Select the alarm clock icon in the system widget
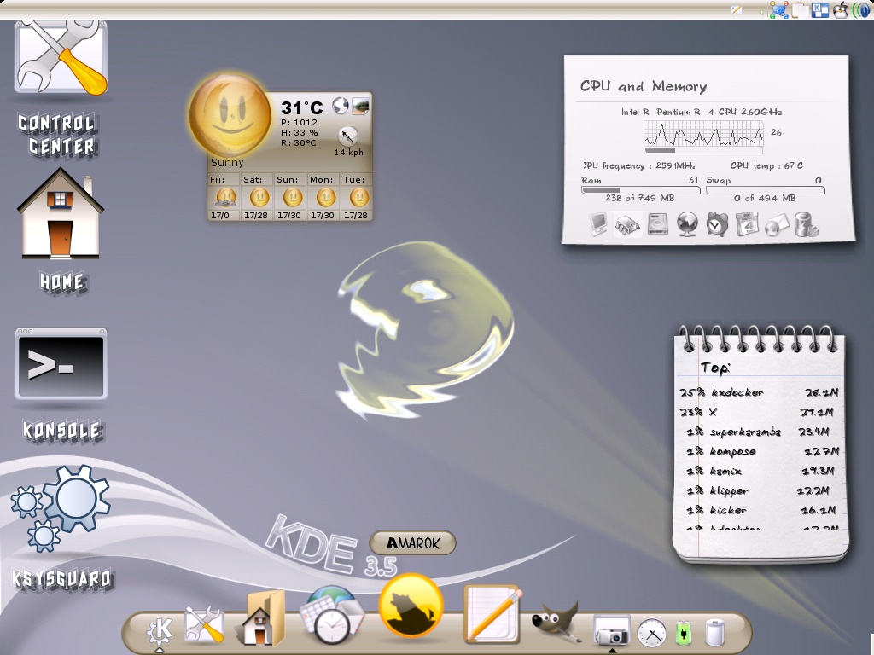Viewport: 874px width, 655px height. tap(717, 224)
